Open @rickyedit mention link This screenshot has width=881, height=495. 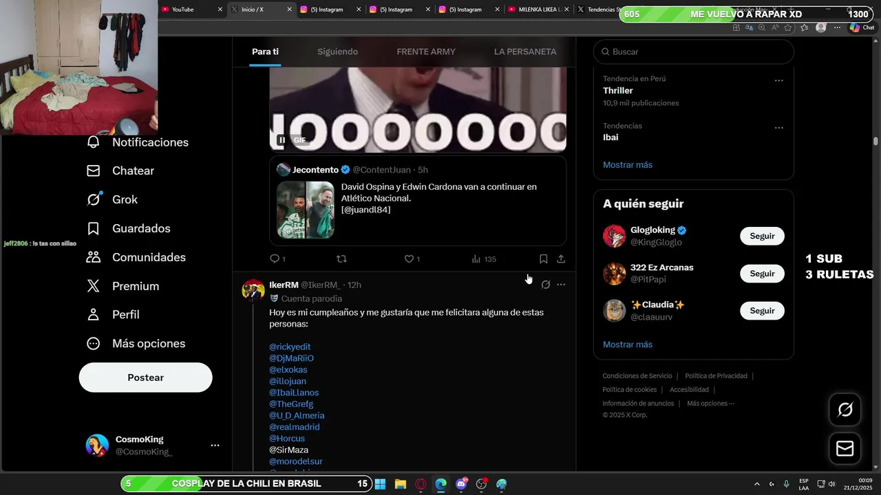290,346
